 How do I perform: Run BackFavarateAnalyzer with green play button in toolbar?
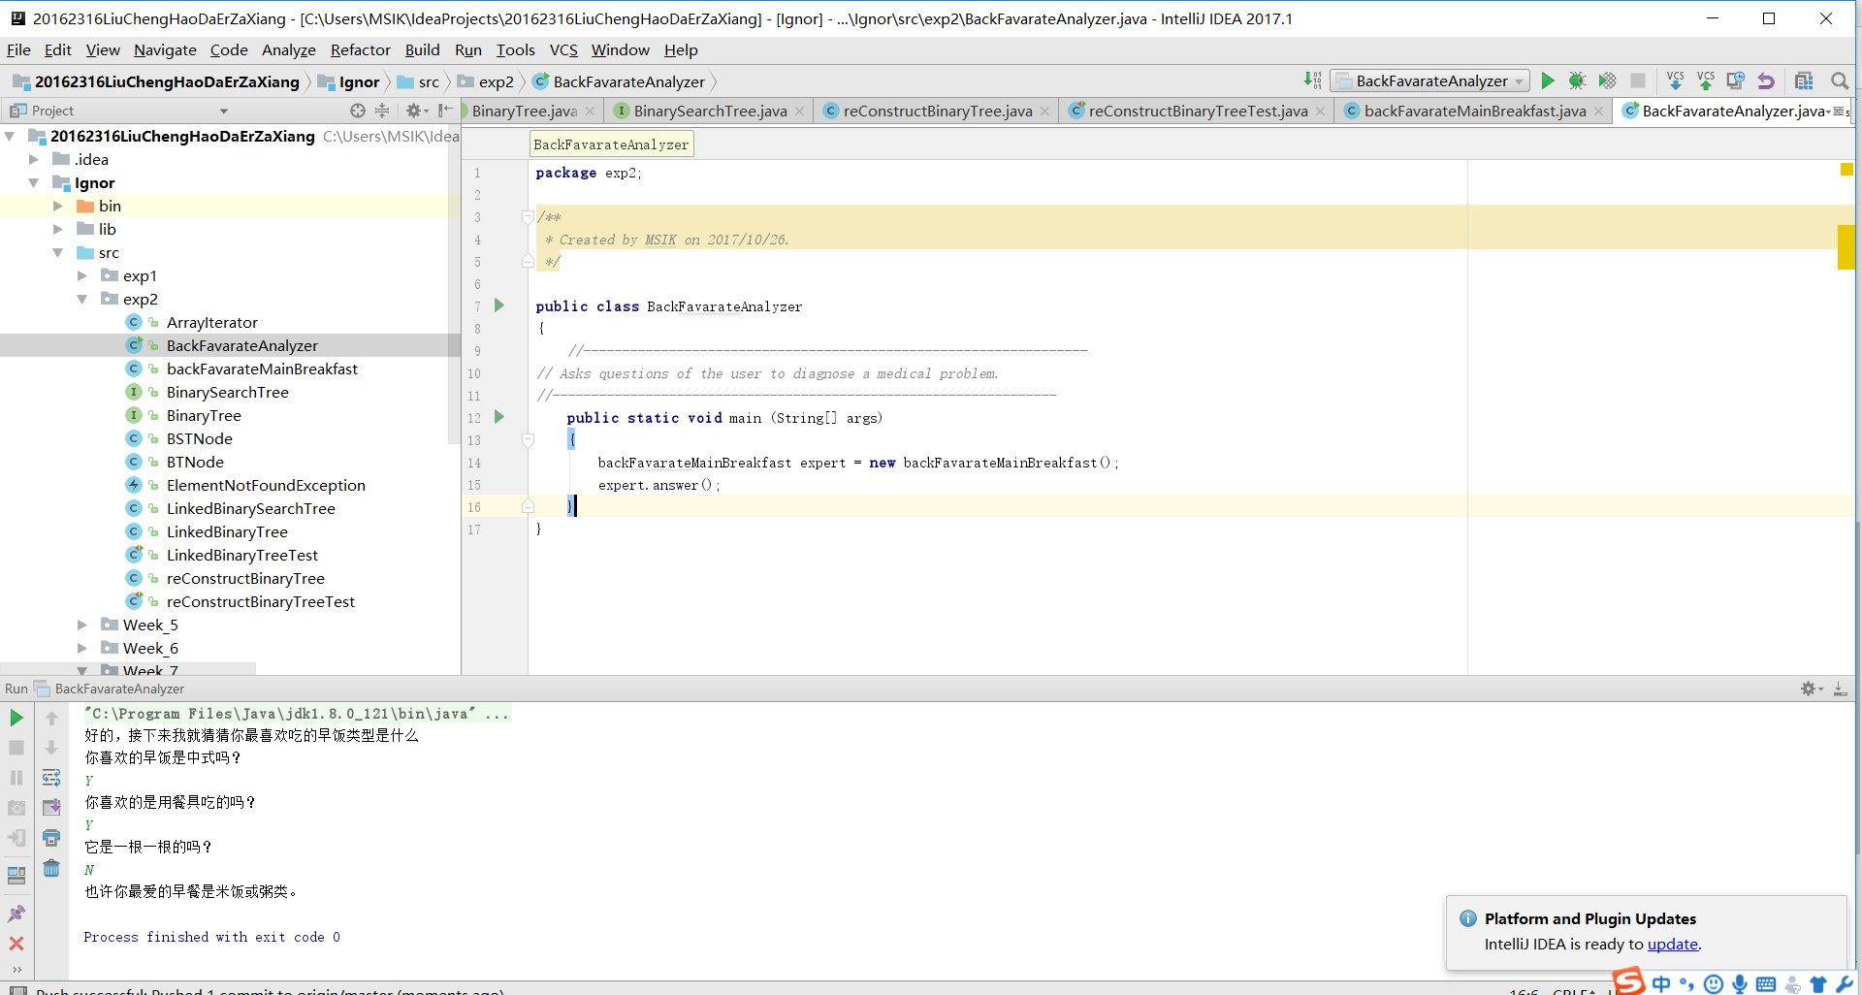point(1548,80)
